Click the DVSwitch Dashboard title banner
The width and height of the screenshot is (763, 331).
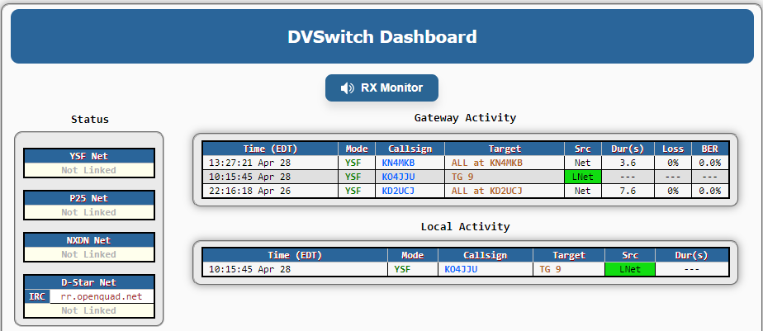[382, 36]
